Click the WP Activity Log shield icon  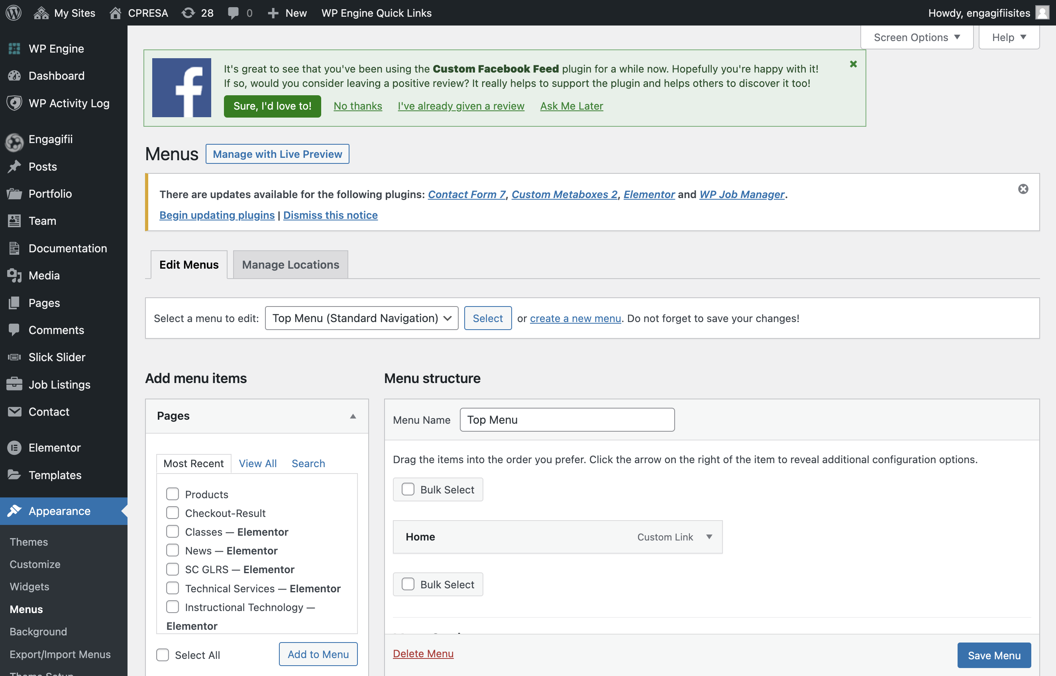[x=14, y=103]
